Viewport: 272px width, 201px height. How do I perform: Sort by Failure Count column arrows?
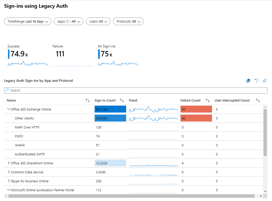click(208, 100)
